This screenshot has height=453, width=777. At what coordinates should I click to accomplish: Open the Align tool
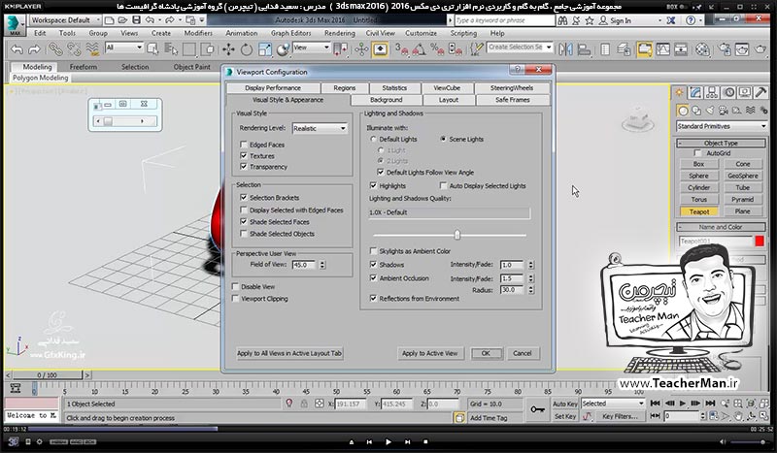pos(585,49)
